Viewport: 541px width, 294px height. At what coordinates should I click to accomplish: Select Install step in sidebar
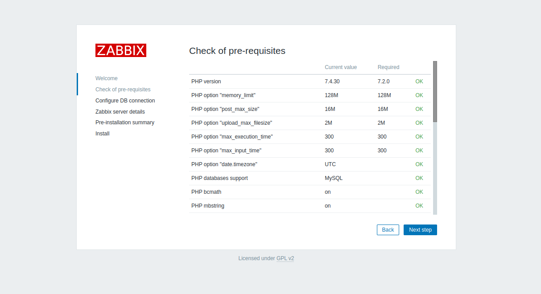(x=103, y=134)
